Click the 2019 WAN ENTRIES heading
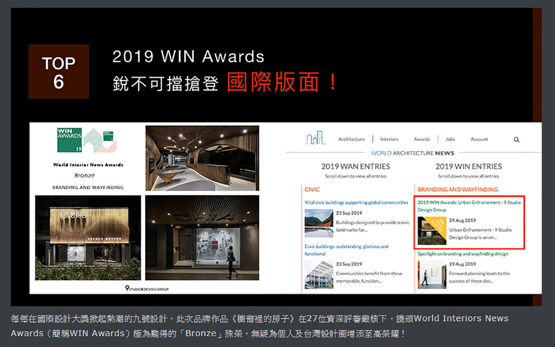 click(x=356, y=167)
